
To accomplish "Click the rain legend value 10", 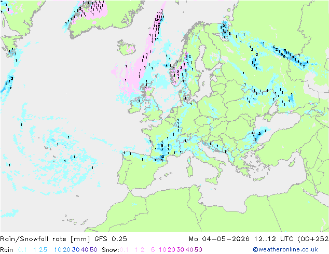I will pos(58,250).
